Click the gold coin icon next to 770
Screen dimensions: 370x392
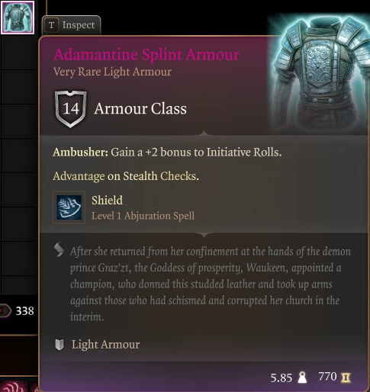pyautogui.click(x=346, y=378)
